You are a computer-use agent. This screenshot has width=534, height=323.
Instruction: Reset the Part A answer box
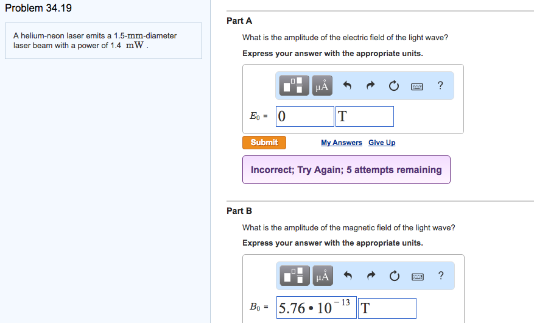394,86
